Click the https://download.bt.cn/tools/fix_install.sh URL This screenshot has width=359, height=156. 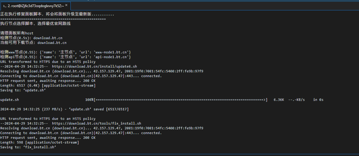96,123
